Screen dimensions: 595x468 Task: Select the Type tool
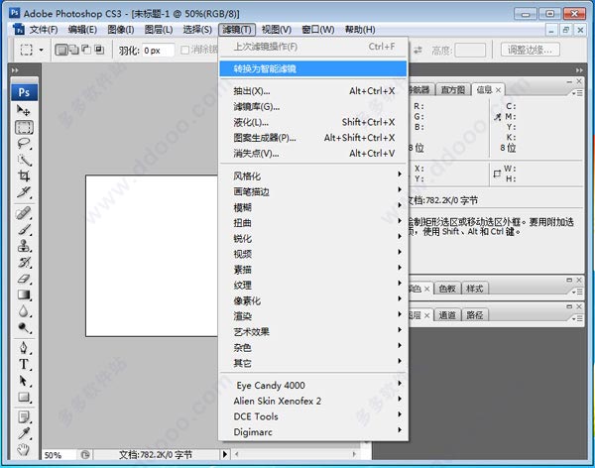point(24,364)
